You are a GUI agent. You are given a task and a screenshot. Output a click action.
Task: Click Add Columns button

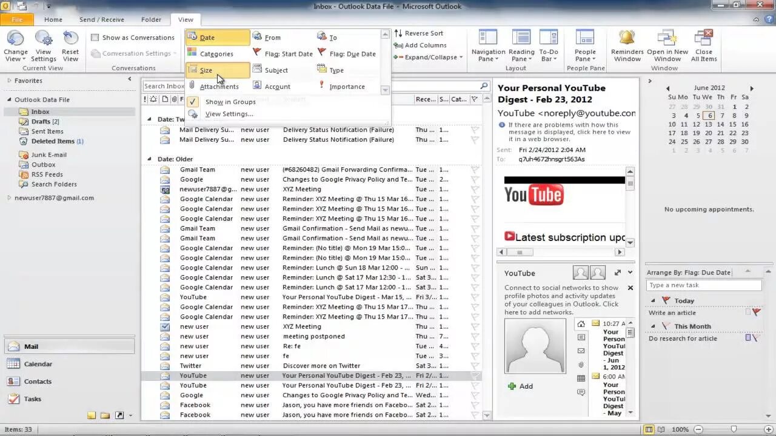[420, 45]
